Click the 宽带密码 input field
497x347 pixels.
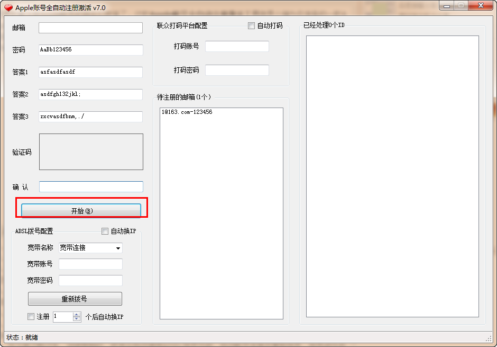90,280
